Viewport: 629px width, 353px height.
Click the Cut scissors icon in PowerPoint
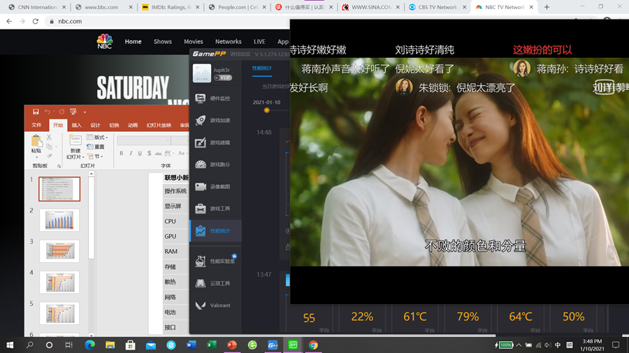[49, 137]
